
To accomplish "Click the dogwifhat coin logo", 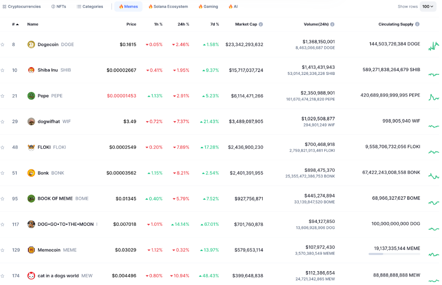I will click(x=31, y=122).
